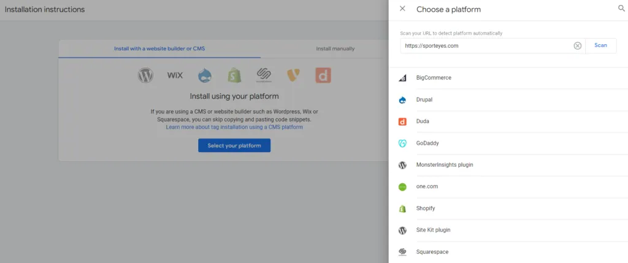The height and width of the screenshot is (263, 628).
Task: Click Scan your URL hint text
Action: pyautogui.click(x=451, y=33)
